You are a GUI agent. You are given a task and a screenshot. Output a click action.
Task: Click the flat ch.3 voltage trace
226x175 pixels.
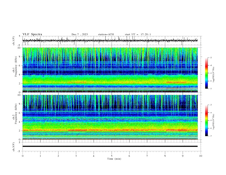[110, 146]
